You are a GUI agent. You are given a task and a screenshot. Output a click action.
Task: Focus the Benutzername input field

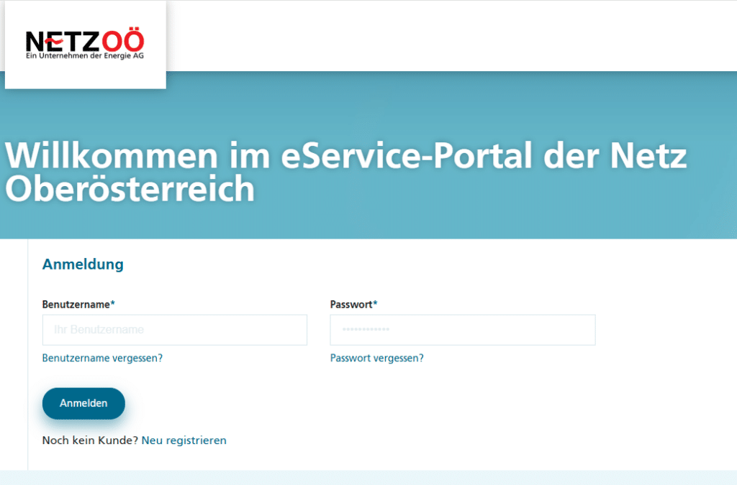coord(175,330)
